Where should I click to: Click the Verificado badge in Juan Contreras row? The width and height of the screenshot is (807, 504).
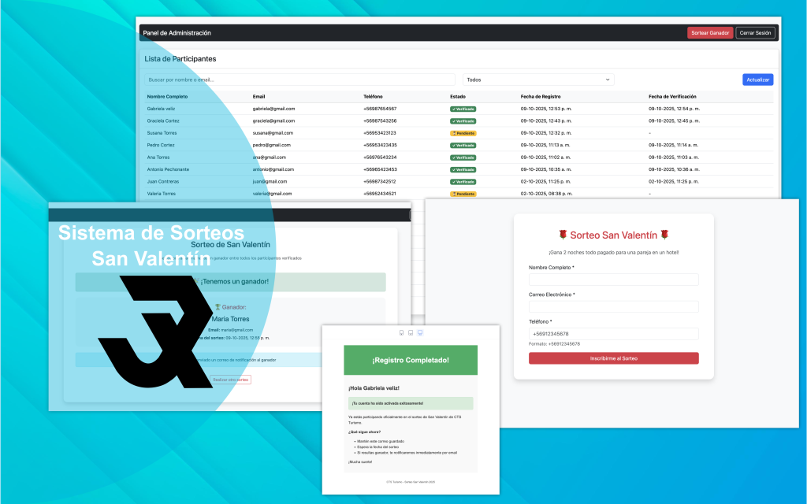pyautogui.click(x=463, y=182)
